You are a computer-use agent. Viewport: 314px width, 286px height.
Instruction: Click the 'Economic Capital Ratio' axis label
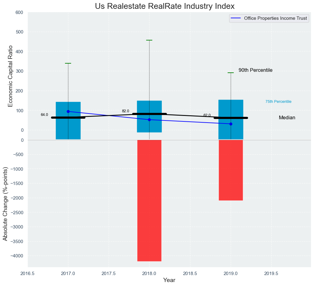pos(10,76)
